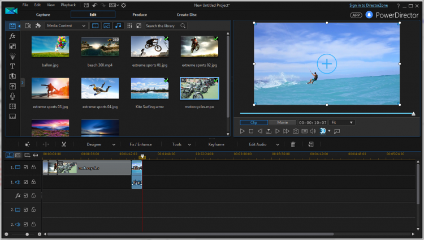Image resolution: width=424 pixels, height=240 pixels.
Task: Open the Title Room T icon
Action: 12,66
